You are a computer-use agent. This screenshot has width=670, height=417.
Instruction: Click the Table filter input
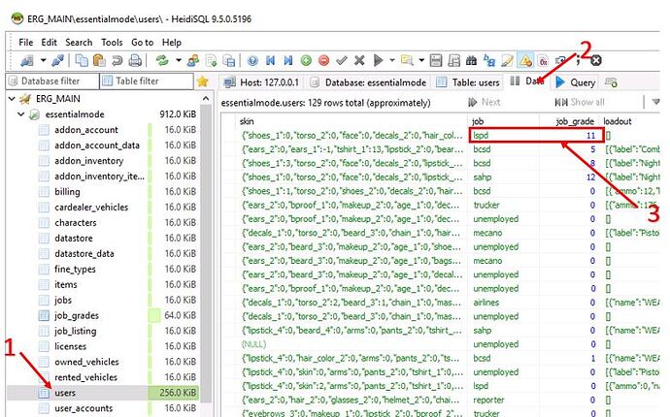[x=147, y=81]
